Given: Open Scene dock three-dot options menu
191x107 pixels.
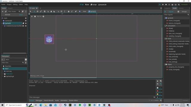Looking at the screenshot, I should click(x=26, y=12).
